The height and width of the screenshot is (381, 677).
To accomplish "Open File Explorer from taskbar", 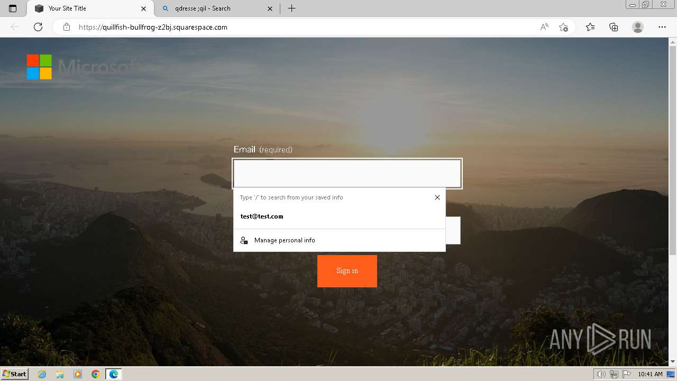I will click(x=60, y=374).
